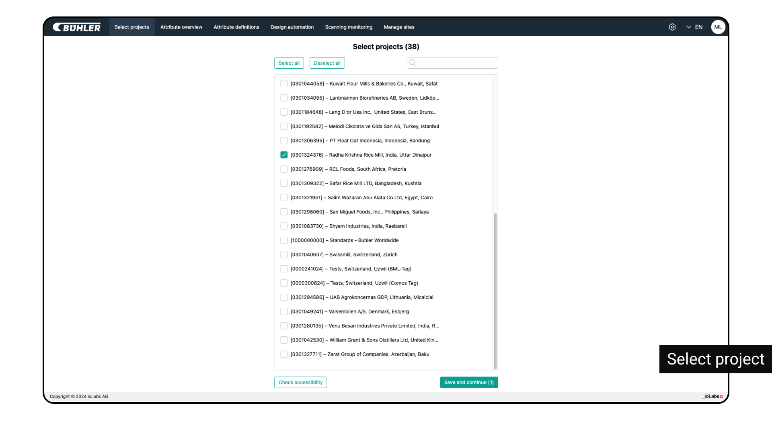The width and height of the screenshot is (772, 434).
Task: Tick Safar Rice Mill LTD checkbox
Action: coord(284,183)
